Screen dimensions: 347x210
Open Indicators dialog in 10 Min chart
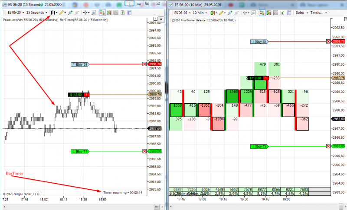[x=275, y=13]
